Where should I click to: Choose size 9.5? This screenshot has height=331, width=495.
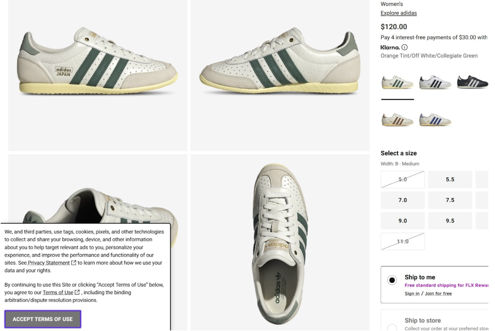(x=450, y=221)
